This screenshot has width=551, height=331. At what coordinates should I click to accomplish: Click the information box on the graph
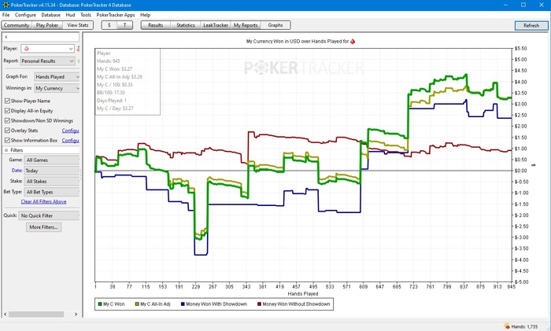click(x=128, y=82)
